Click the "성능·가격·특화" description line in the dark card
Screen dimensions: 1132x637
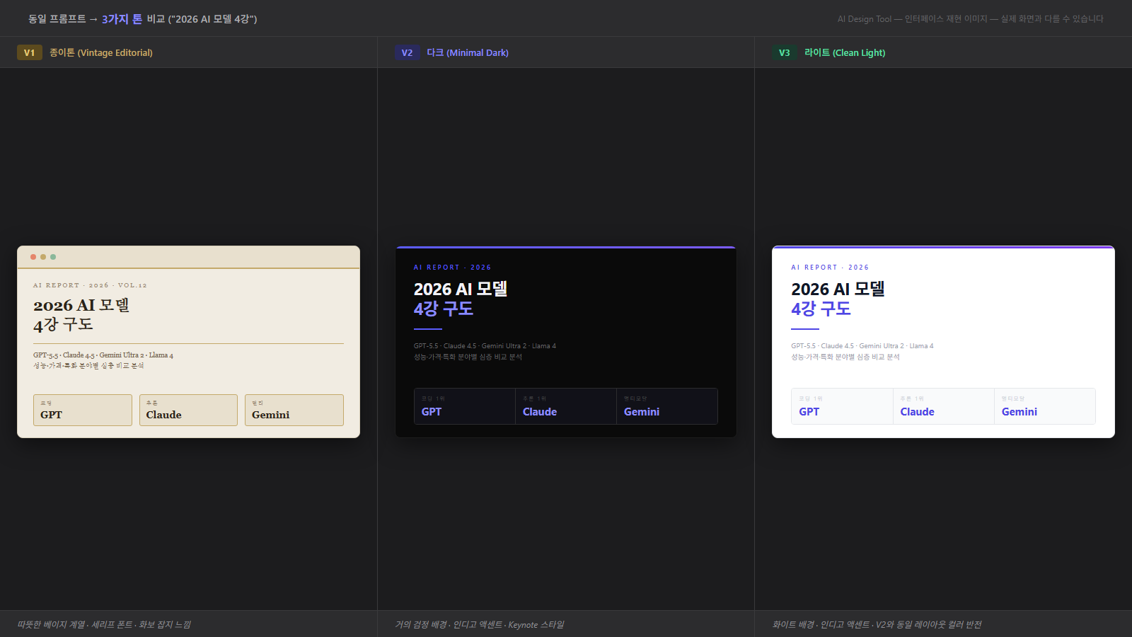coord(468,357)
